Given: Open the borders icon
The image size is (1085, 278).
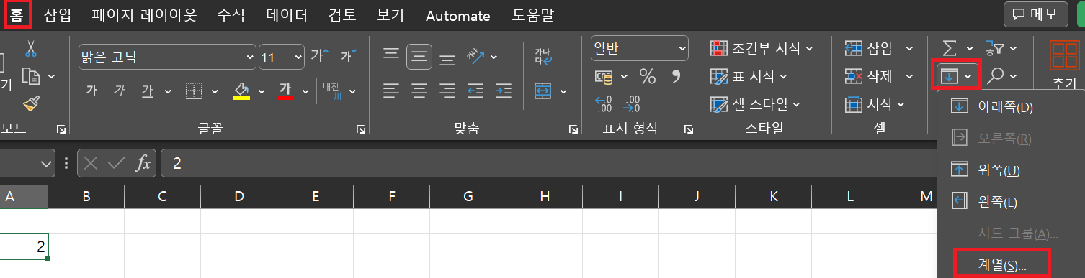Looking at the screenshot, I should tap(194, 91).
